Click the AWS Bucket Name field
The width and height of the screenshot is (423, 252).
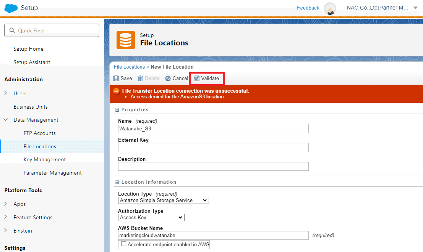213,235
